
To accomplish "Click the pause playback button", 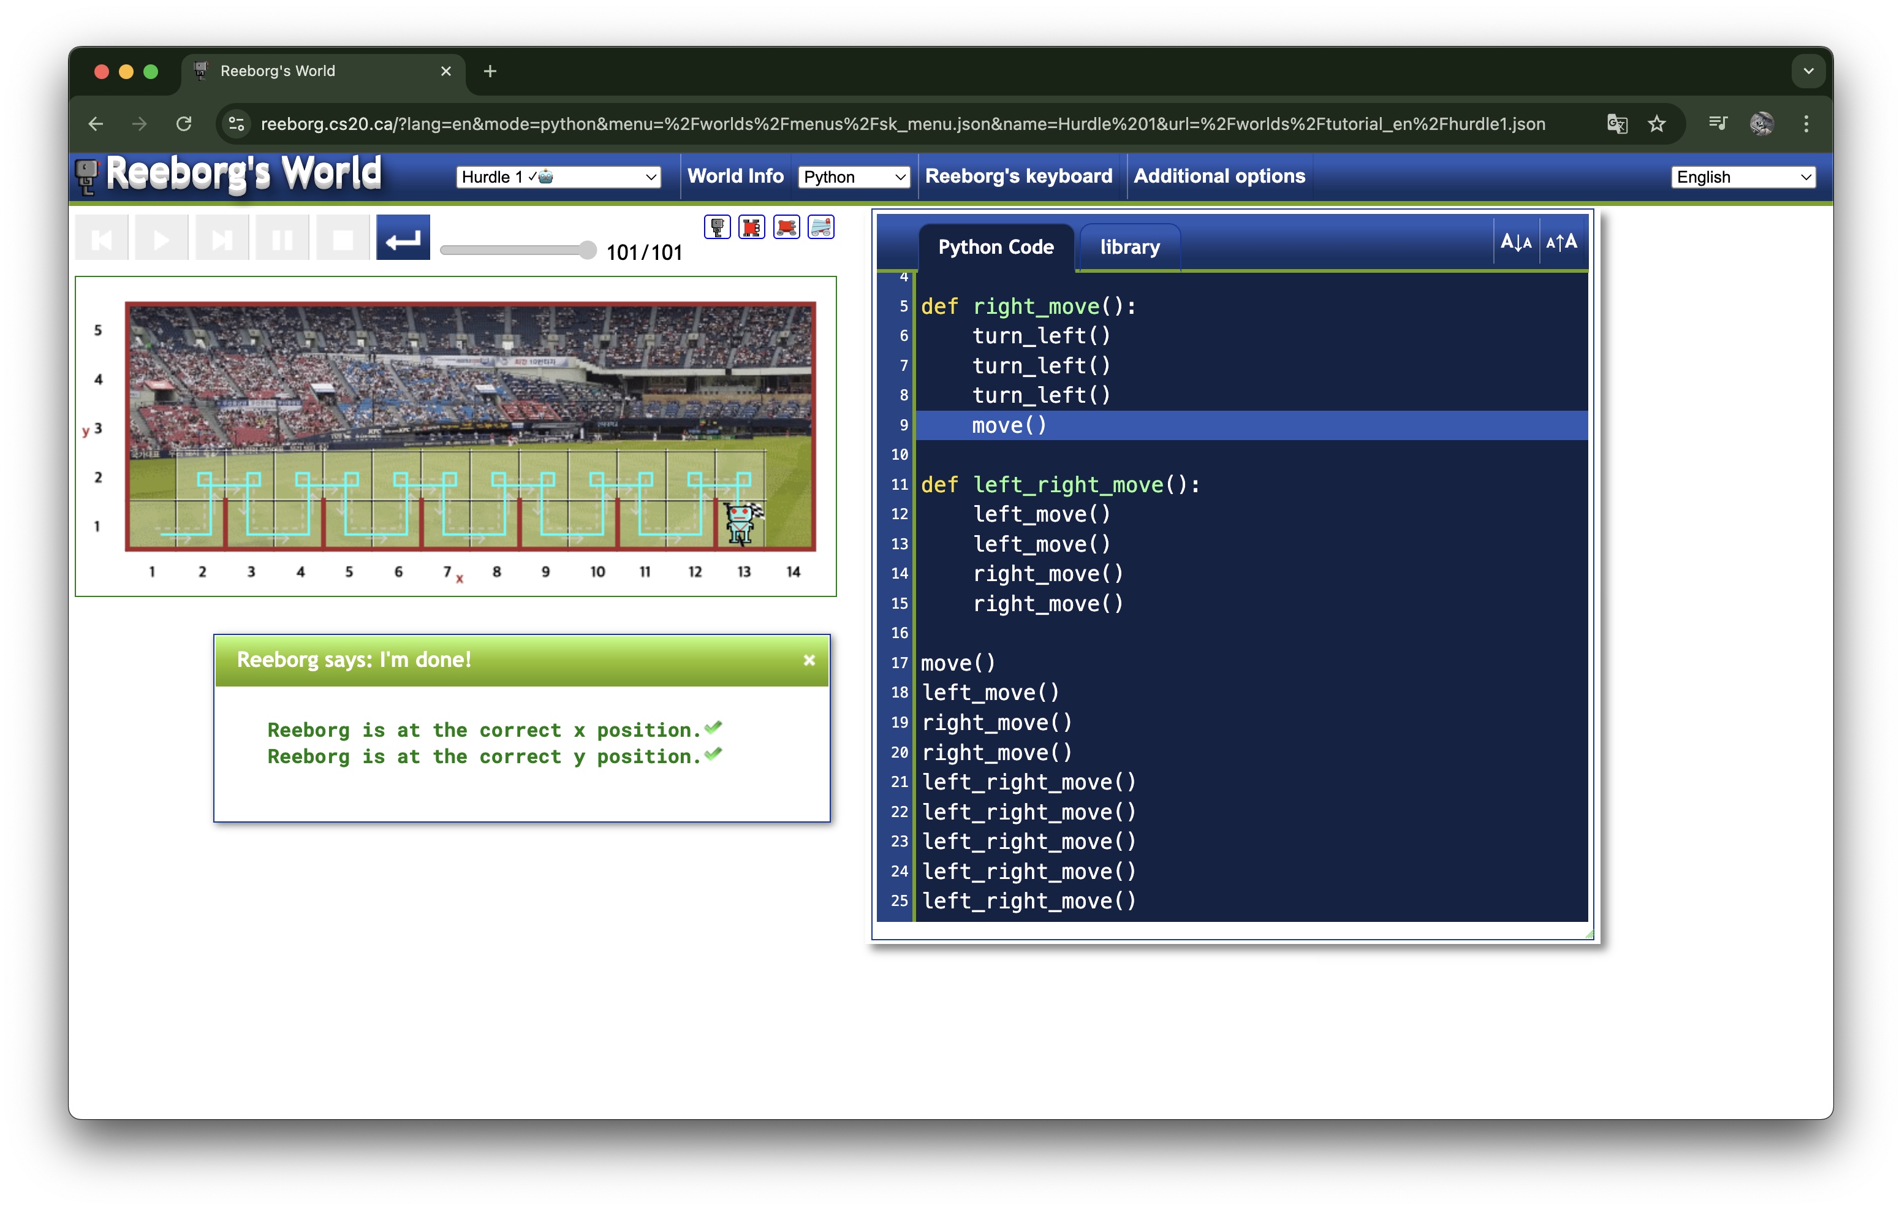I will [x=282, y=238].
